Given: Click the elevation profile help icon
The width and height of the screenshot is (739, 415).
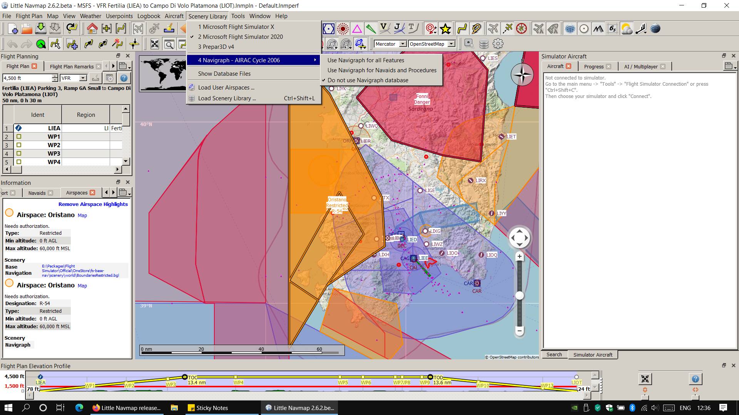Looking at the screenshot, I should [695, 379].
